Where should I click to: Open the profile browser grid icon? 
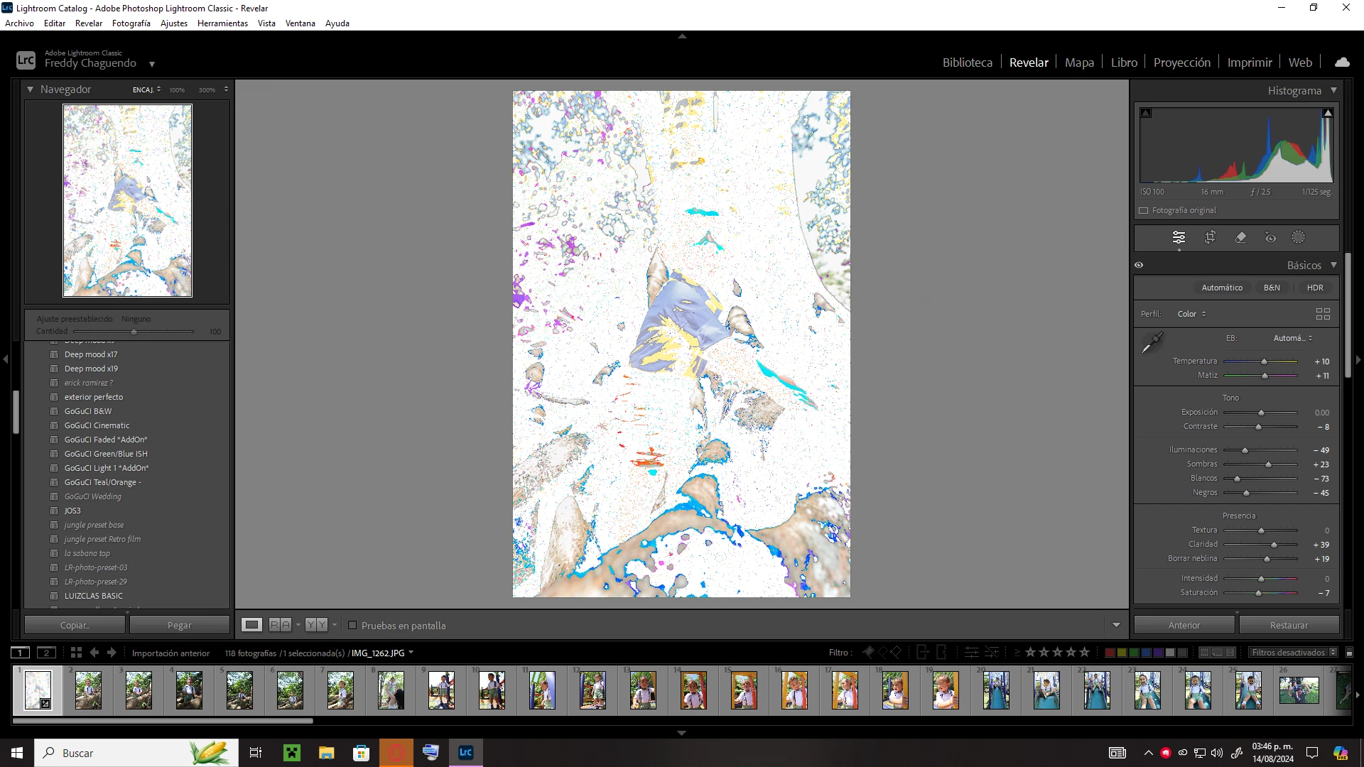1323,314
